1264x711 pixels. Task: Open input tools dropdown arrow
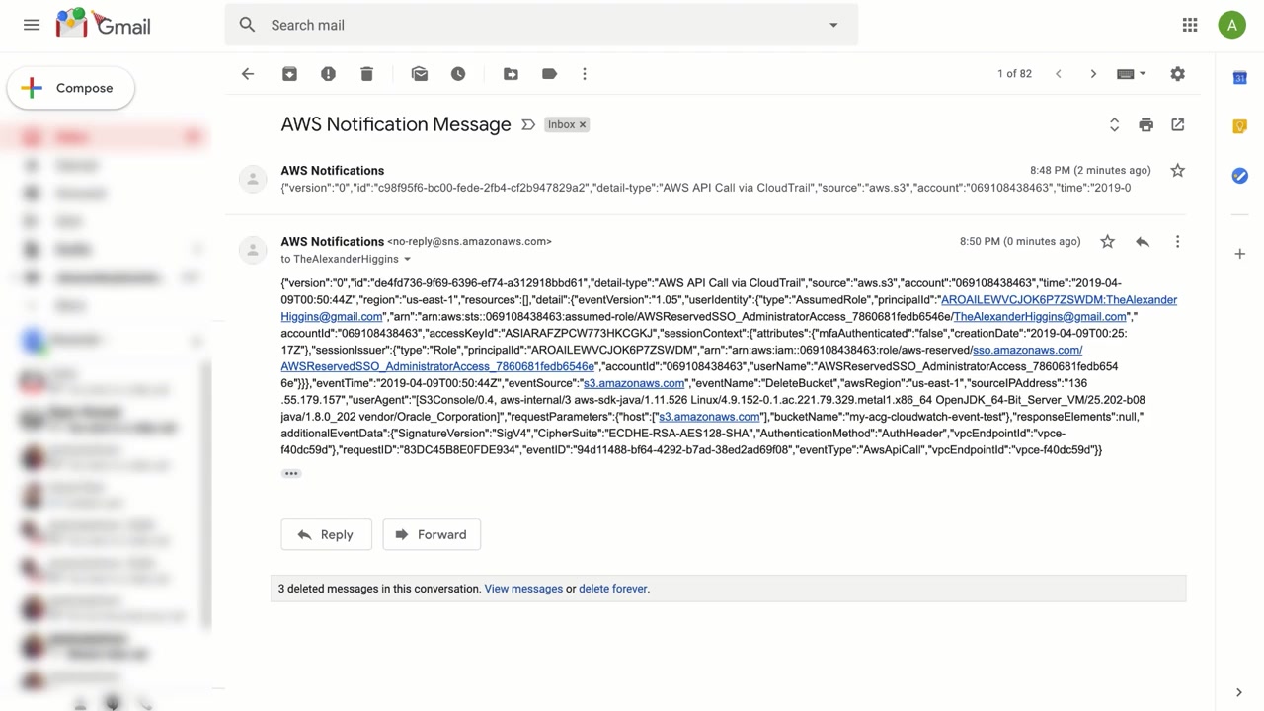1143,74
